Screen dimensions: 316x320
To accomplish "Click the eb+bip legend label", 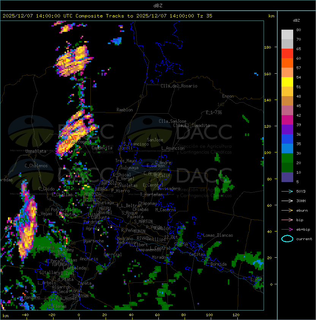I will [x=303, y=230].
